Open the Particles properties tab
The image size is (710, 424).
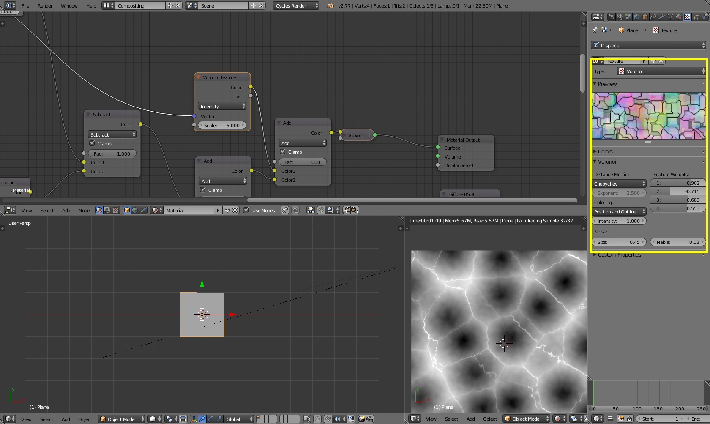(696, 17)
